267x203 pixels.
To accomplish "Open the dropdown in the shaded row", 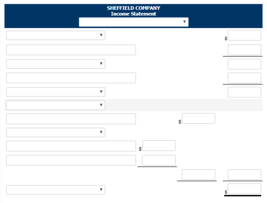I will click(56, 105).
